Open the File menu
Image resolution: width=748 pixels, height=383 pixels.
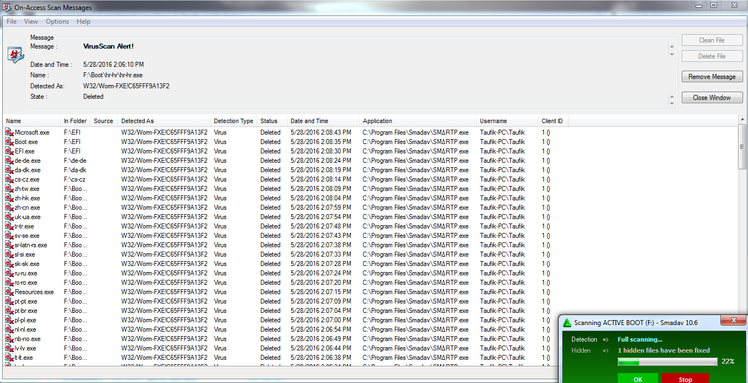pos(11,22)
